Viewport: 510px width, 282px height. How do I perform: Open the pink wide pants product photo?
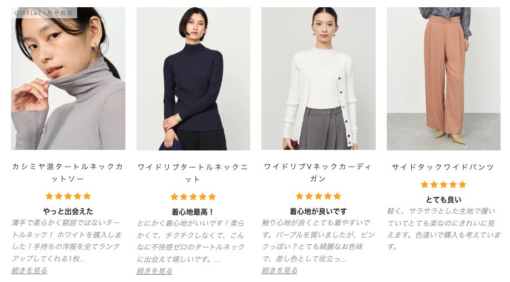pyautogui.click(x=443, y=78)
